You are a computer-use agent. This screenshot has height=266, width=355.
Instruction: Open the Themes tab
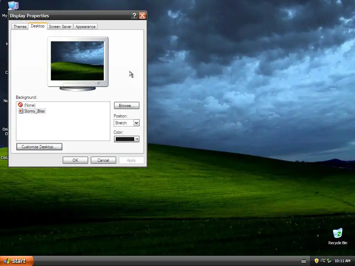click(x=20, y=26)
